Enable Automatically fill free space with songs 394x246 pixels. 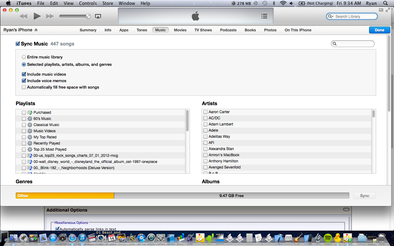[x=24, y=87]
